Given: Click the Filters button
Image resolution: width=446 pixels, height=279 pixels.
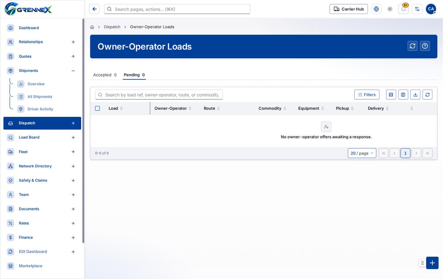Looking at the screenshot, I should 367,95.
